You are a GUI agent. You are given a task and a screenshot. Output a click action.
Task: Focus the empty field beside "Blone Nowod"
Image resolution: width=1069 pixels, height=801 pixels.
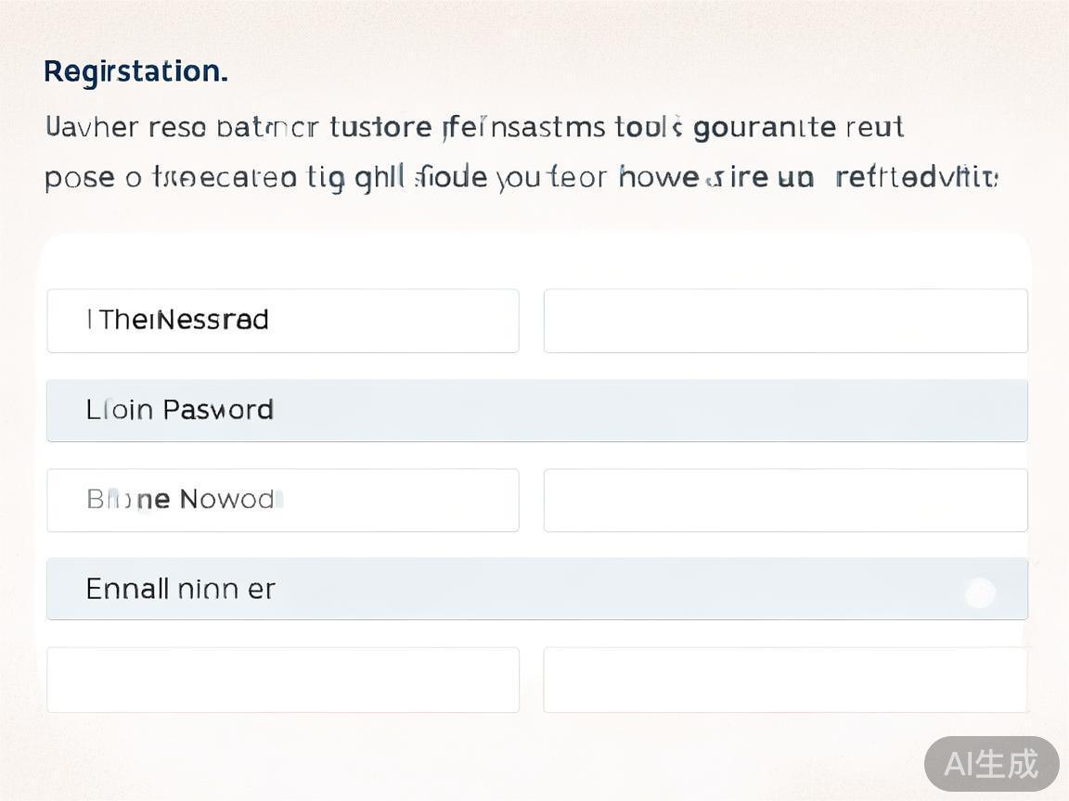click(x=785, y=501)
